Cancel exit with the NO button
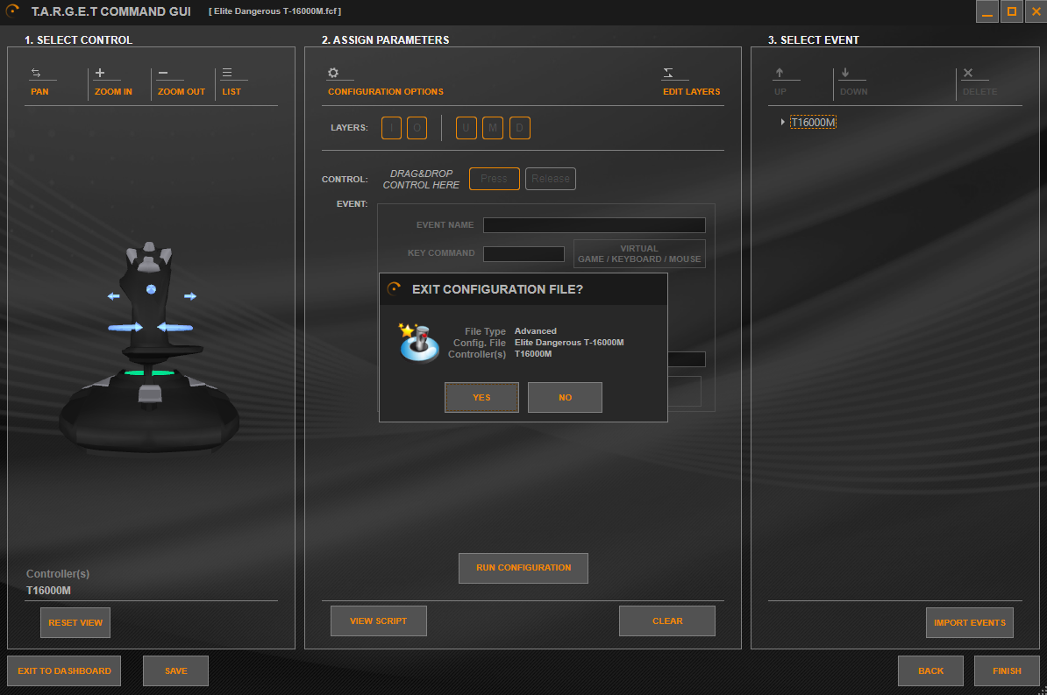The height and width of the screenshot is (695, 1047). (565, 397)
